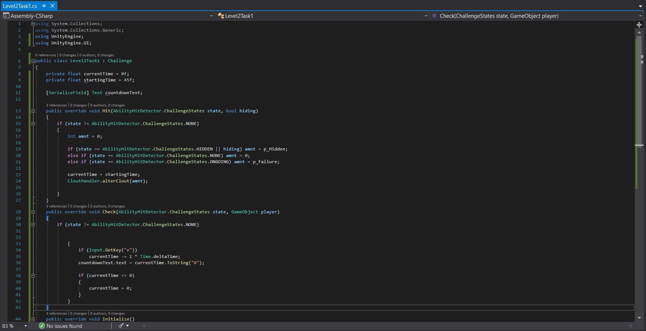Click the Challenge base class name on line 6
The height and width of the screenshot is (331, 646).
pos(120,61)
